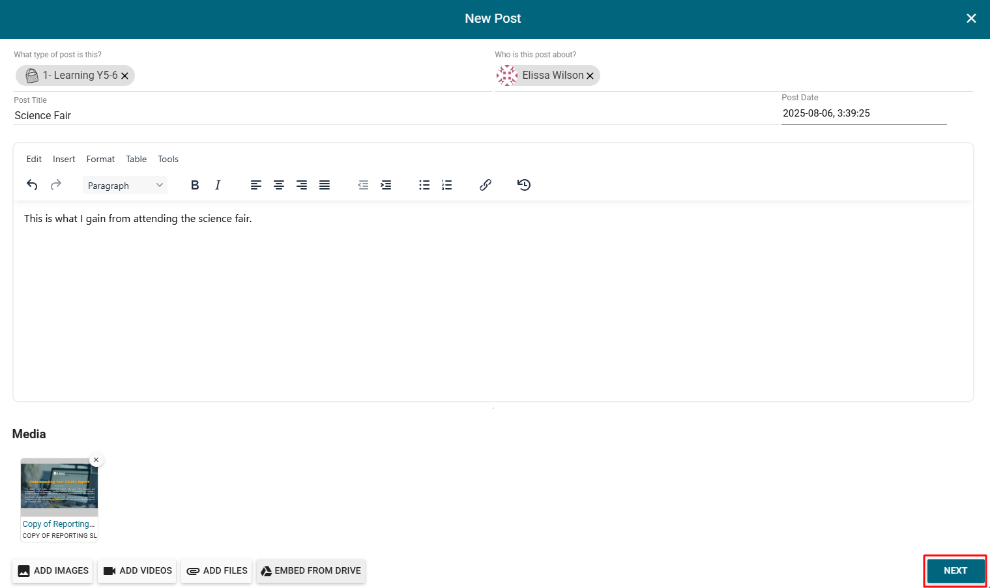The width and height of the screenshot is (990, 588).
Task: Open the Table menu dropdown
Action: pyautogui.click(x=136, y=159)
